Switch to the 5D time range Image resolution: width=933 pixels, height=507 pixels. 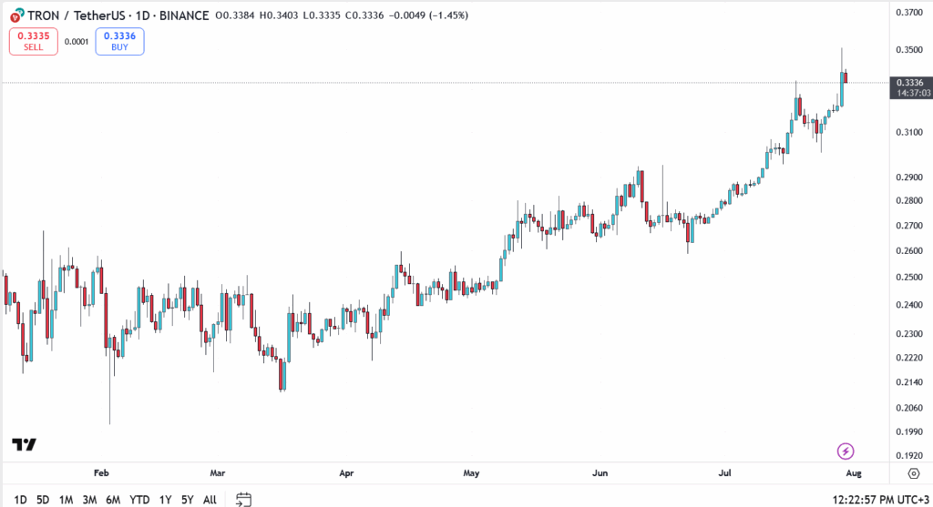(x=43, y=500)
